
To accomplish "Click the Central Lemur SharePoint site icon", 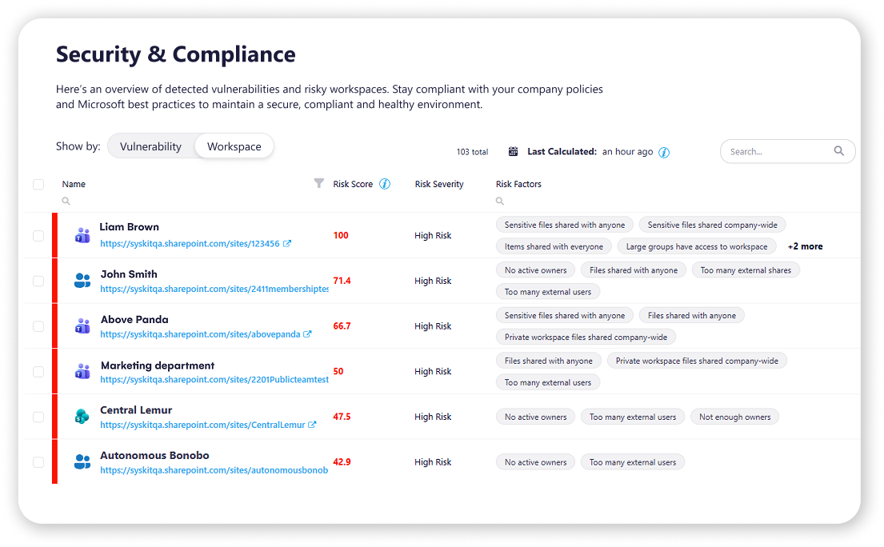I will pyautogui.click(x=82, y=417).
